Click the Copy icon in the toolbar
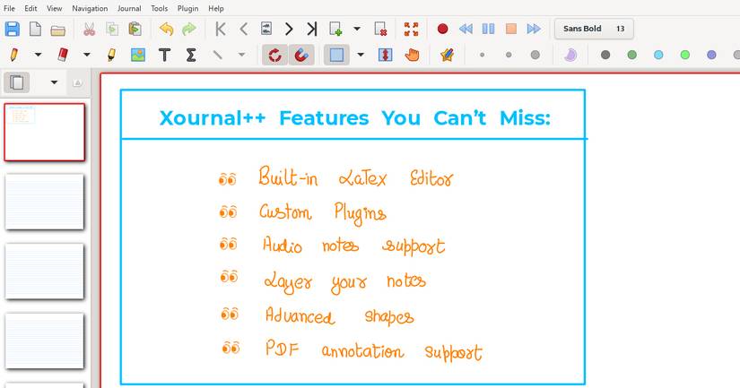740x388 pixels. point(112,30)
